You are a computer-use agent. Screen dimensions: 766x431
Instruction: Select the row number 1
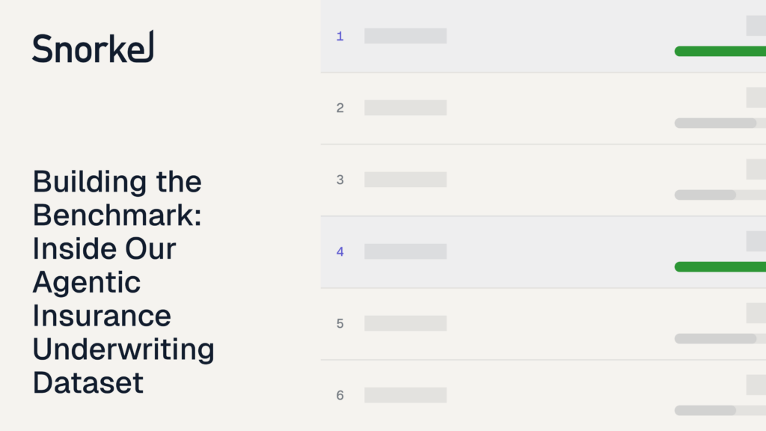pyautogui.click(x=340, y=36)
